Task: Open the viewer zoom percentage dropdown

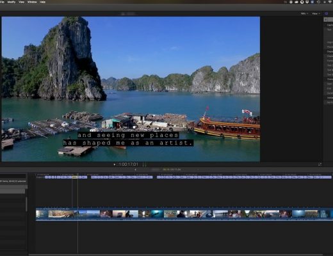Action: click(x=304, y=13)
